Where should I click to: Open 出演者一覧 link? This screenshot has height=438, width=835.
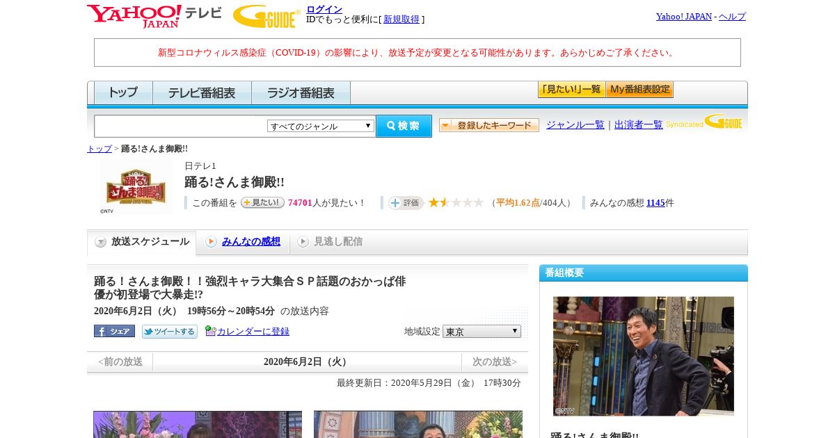(639, 125)
